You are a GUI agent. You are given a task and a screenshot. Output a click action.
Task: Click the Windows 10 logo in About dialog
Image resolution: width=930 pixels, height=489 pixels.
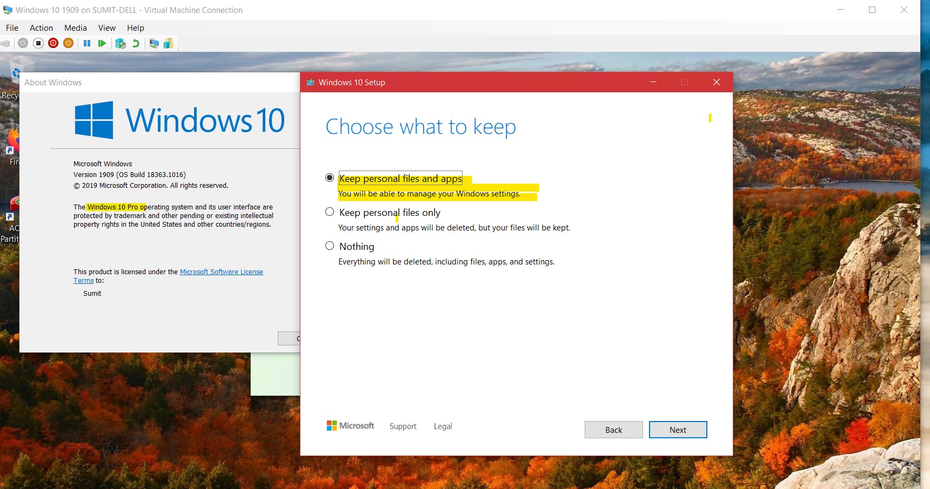click(x=179, y=120)
